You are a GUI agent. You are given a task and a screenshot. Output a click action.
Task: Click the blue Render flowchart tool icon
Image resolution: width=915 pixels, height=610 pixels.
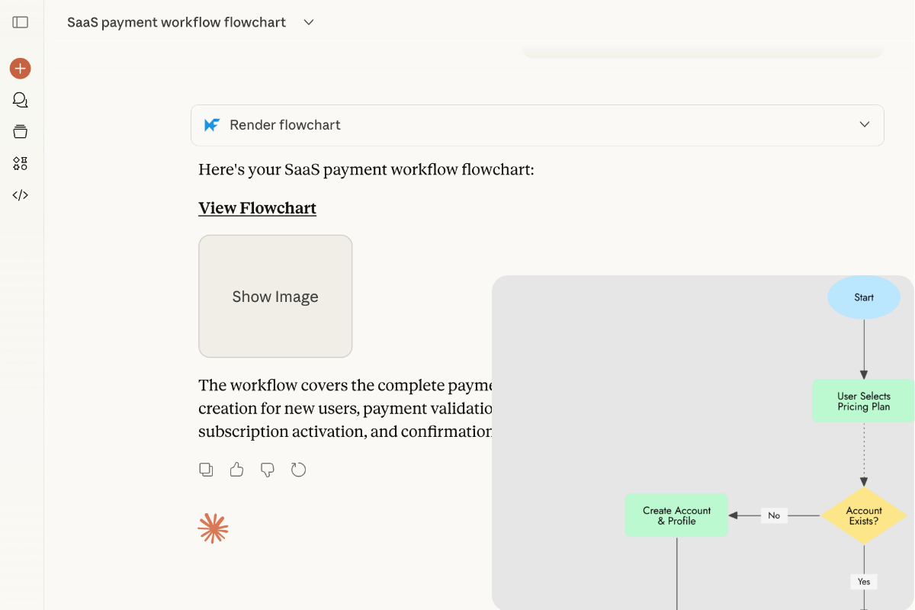click(x=212, y=125)
